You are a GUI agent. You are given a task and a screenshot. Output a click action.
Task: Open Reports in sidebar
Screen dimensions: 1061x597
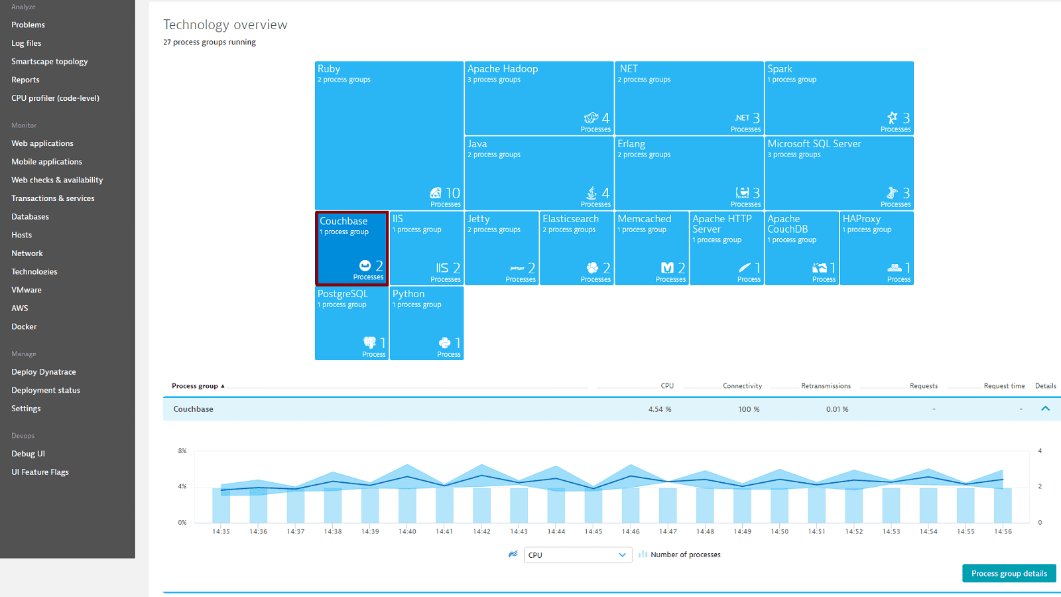pos(25,80)
